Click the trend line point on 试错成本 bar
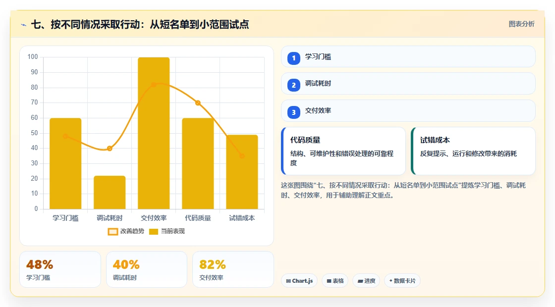Screen dimensions: 555x307 242,156
